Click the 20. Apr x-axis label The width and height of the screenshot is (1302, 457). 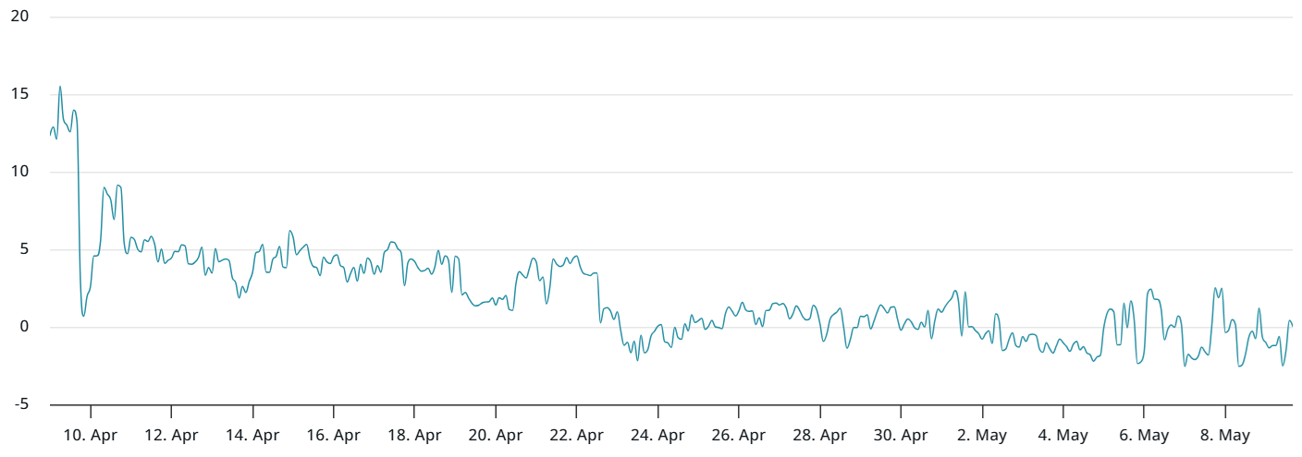click(x=496, y=435)
